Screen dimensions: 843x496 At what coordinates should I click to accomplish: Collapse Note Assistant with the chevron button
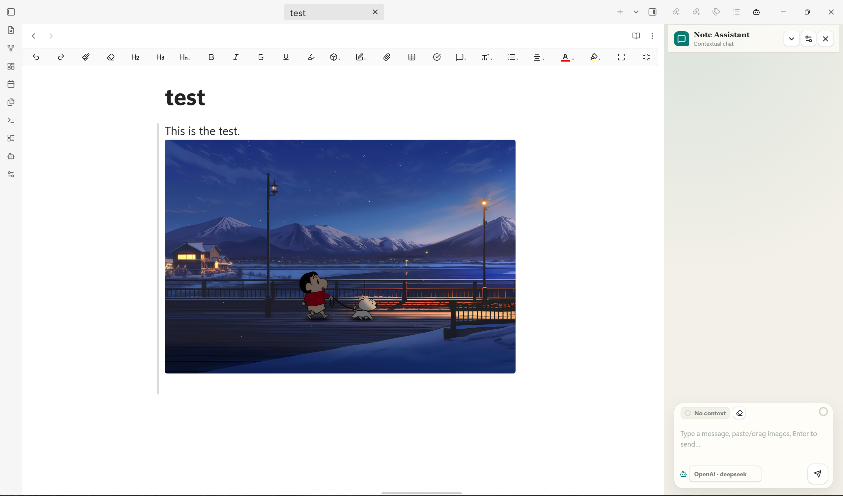point(792,39)
